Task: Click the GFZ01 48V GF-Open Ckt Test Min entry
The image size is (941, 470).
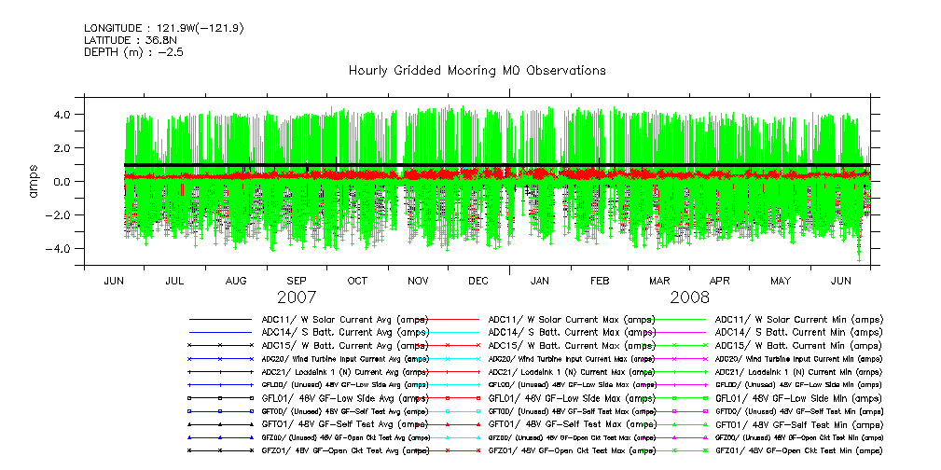Action: pyautogui.click(x=799, y=449)
